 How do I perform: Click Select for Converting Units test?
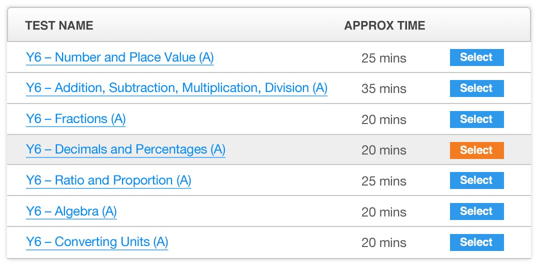[476, 242]
